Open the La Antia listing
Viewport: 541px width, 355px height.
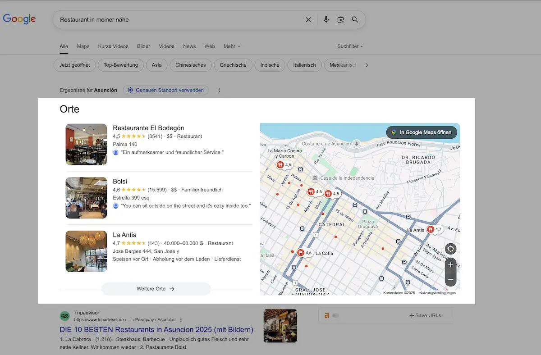124,235
